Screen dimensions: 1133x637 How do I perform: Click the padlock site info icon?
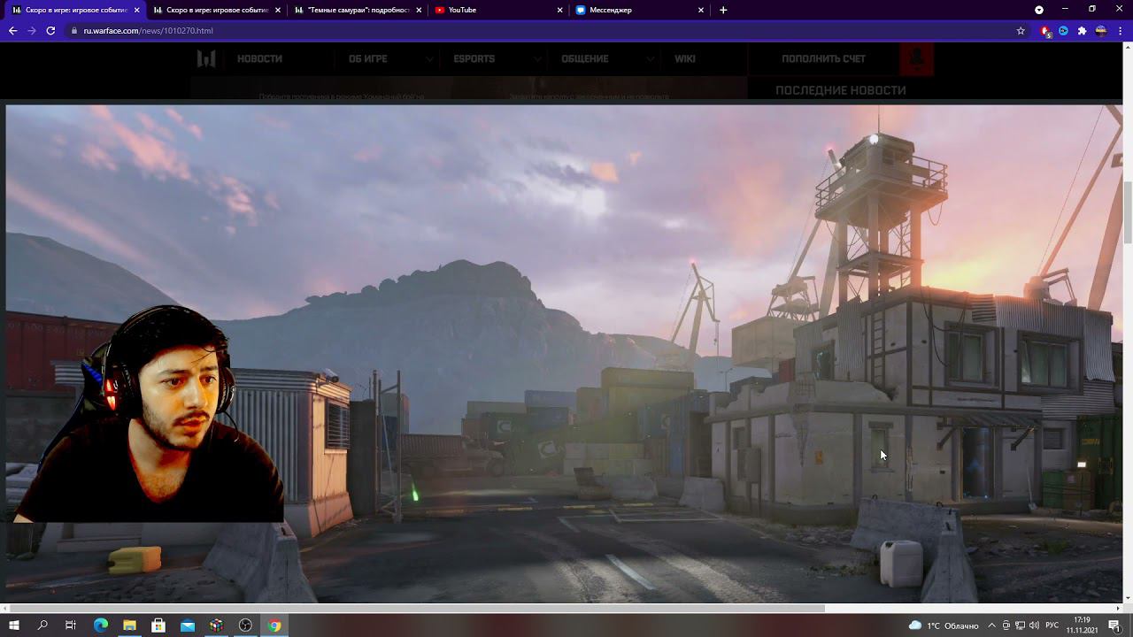tap(73, 30)
